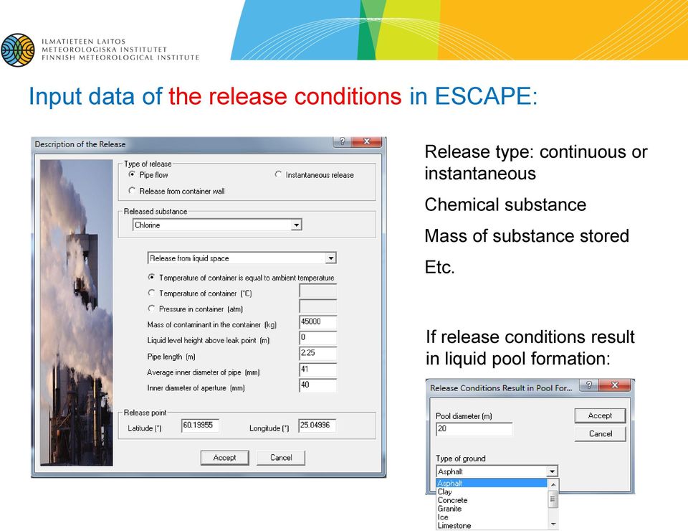Image resolution: width=688 pixels, height=531 pixels.
Task: Click Cancel in the pool formation dialog
Action: click(600, 434)
